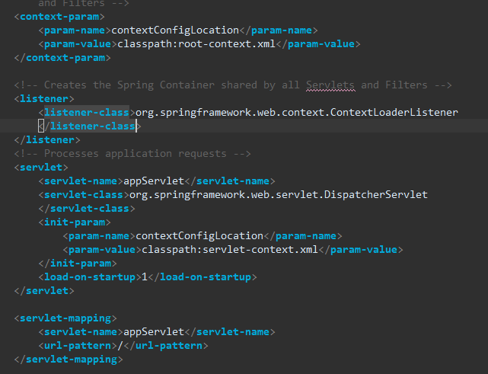Click the classpath:root-context.xml value text

[196, 44]
